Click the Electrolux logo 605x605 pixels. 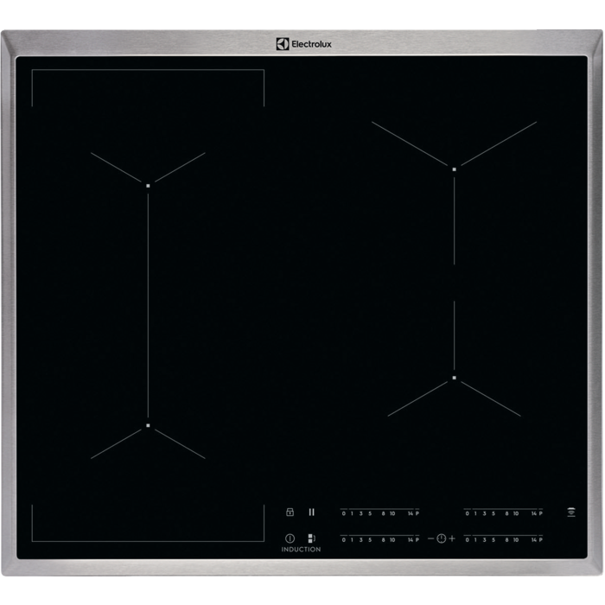(302, 41)
